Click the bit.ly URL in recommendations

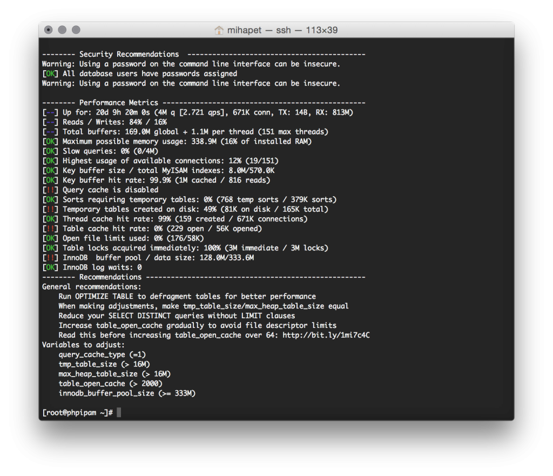click(326, 335)
